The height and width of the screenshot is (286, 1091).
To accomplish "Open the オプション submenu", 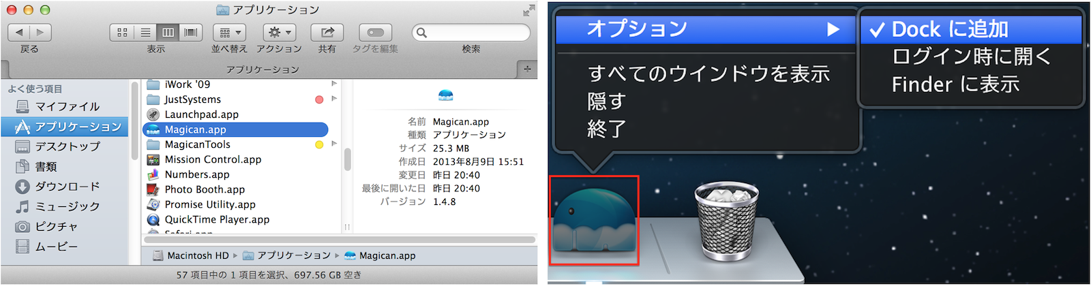I will pos(706,29).
